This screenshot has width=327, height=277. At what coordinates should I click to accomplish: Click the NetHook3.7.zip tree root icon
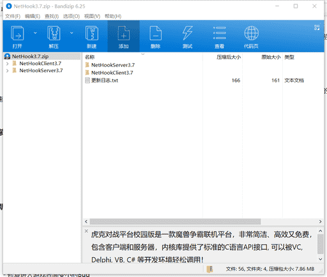[x=7, y=56]
